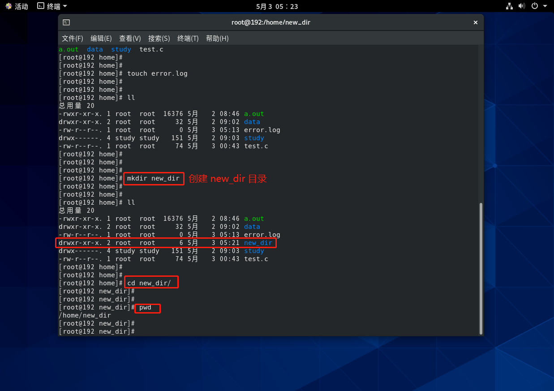Click the terminal vertical scrollbar thumb
554x391 pixels.
coord(481,268)
